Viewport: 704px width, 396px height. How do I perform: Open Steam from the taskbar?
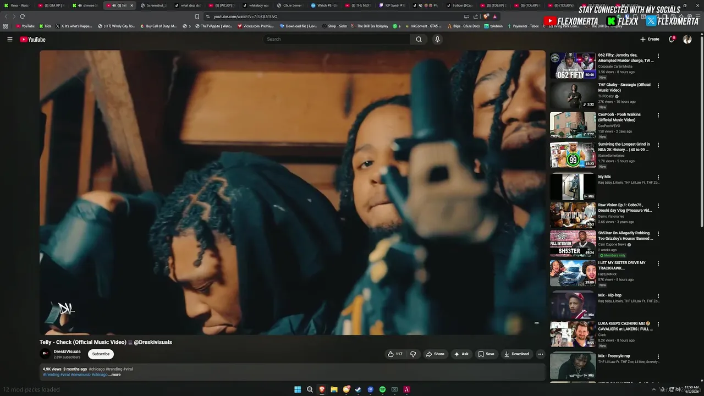[x=358, y=389]
